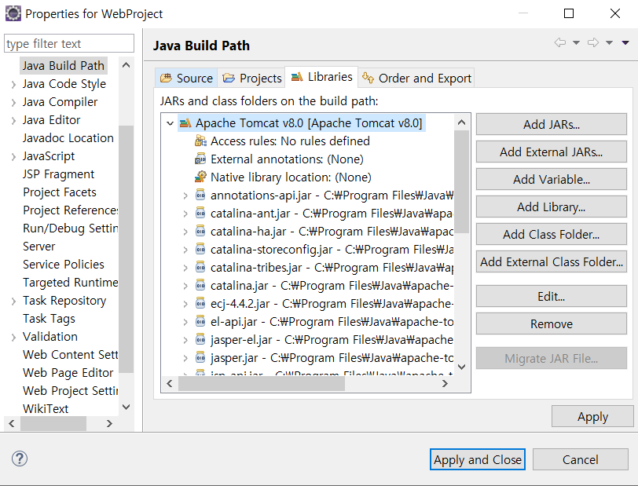Click the jasper-el.jar jar icon

coord(200,340)
